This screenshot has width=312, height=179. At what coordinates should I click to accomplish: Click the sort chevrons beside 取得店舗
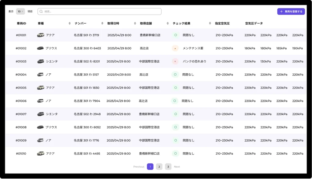tap(167, 23)
